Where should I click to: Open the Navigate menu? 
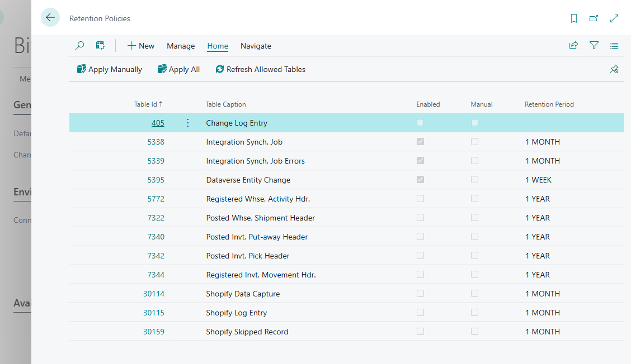click(256, 46)
